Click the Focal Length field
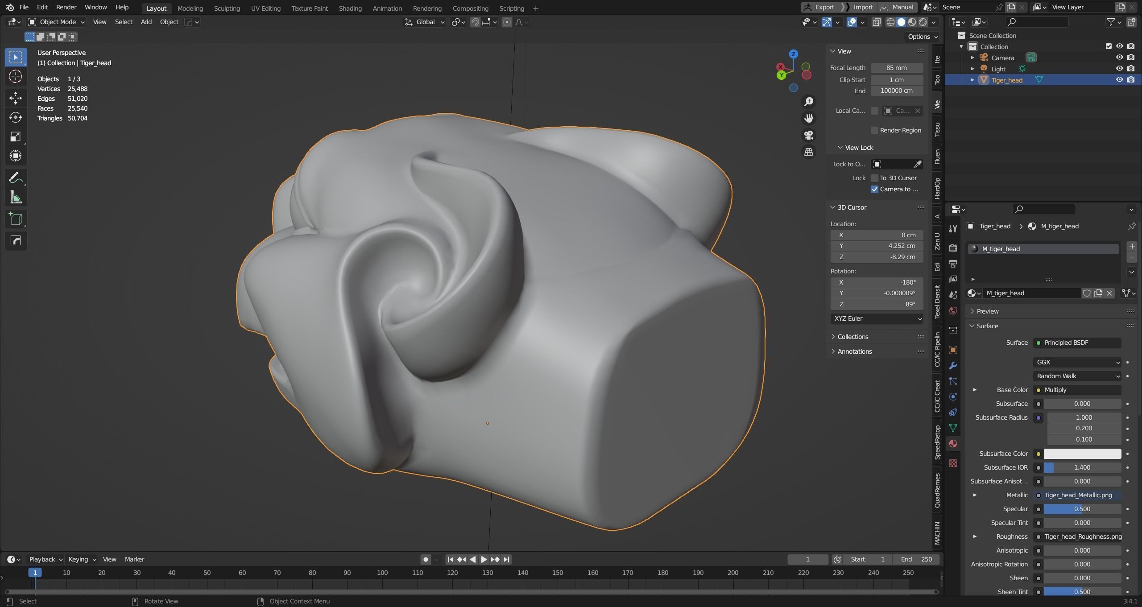The width and height of the screenshot is (1142, 607). click(896, 68)
